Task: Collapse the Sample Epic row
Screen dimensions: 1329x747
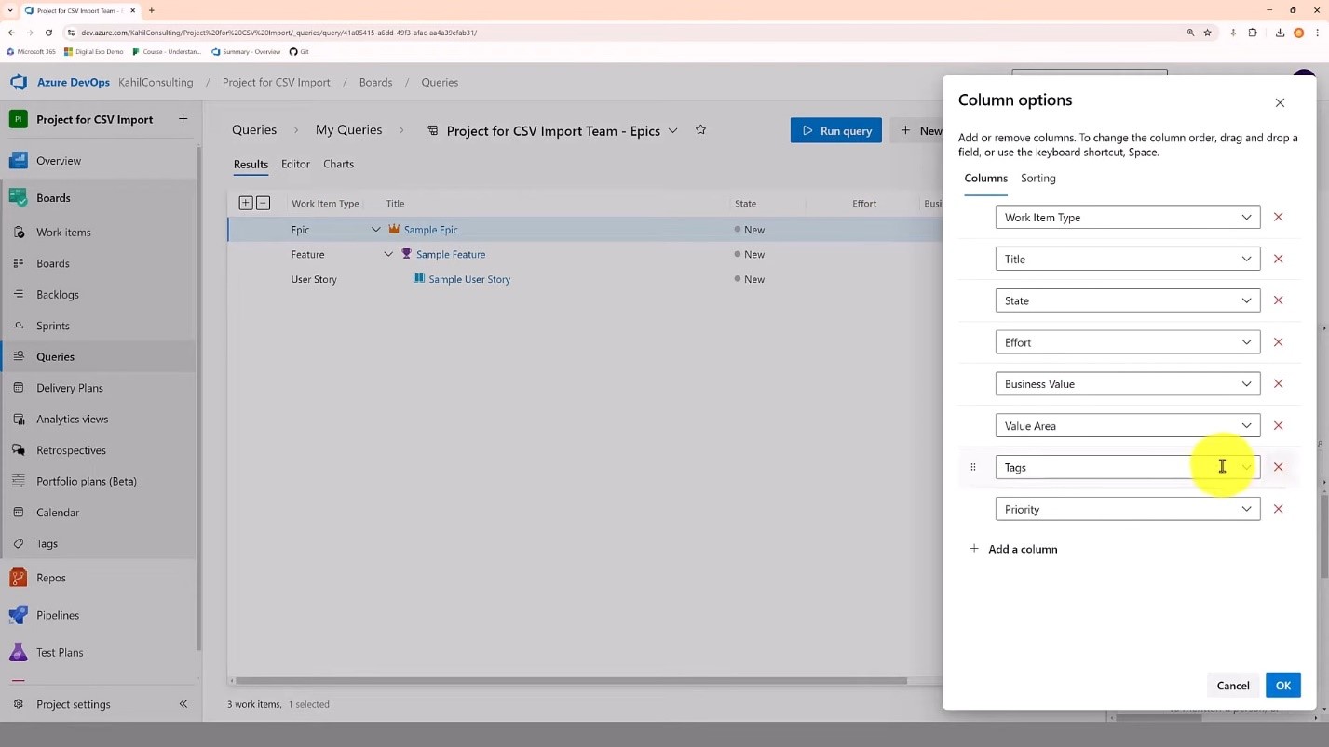Action: [375, 229]
